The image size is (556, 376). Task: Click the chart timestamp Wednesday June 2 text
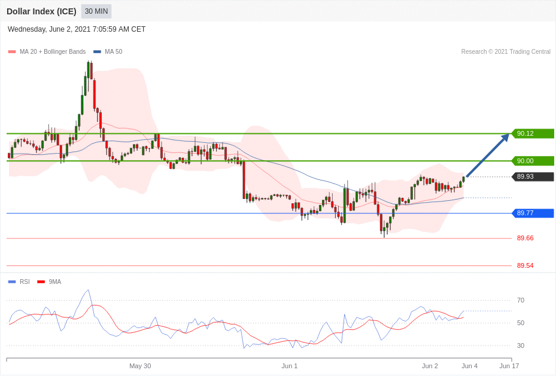[x=77, y=29]
